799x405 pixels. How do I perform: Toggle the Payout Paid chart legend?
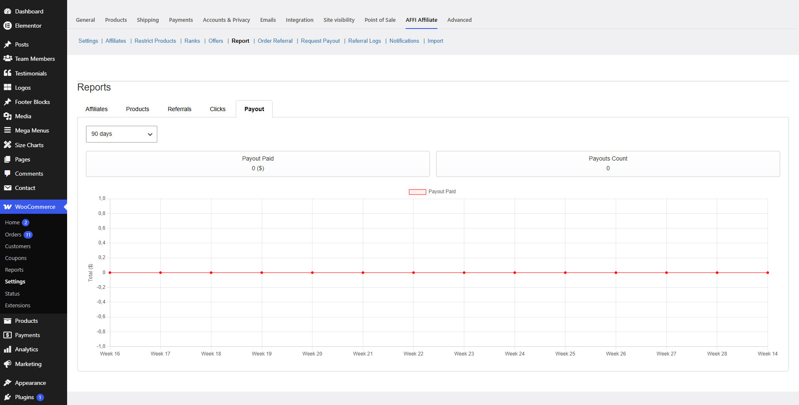point(432,192)
